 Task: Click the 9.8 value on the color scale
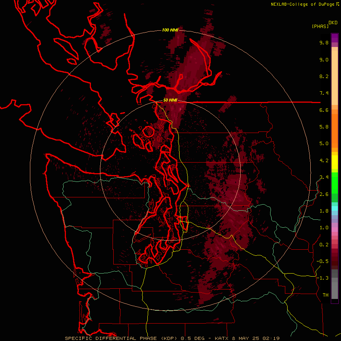click(x=324, y=42)
